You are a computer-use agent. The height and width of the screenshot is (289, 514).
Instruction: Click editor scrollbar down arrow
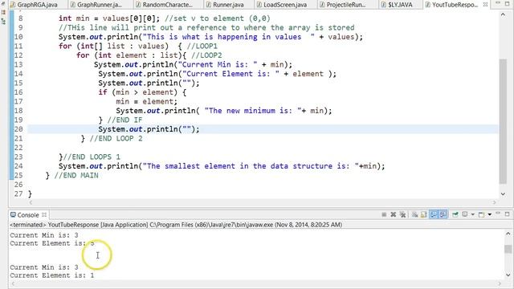(503, 194)
